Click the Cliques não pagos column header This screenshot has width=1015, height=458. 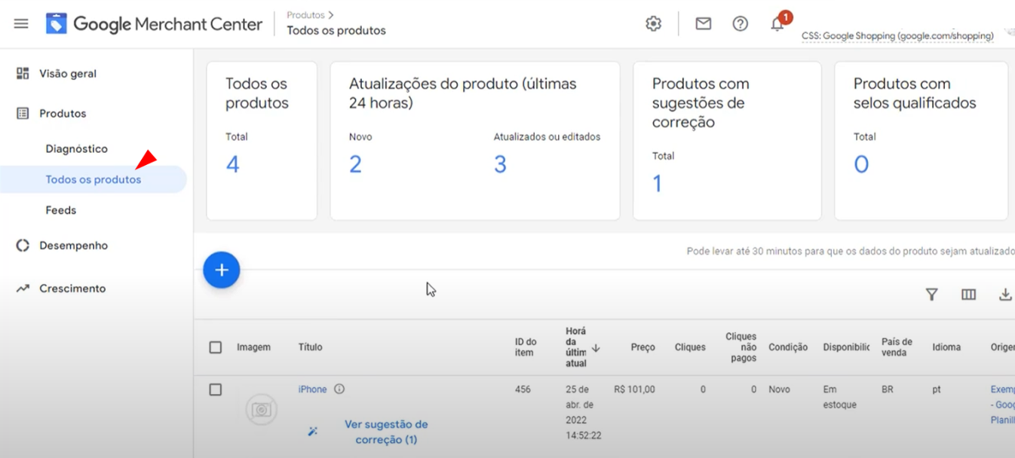pos(741,347)
